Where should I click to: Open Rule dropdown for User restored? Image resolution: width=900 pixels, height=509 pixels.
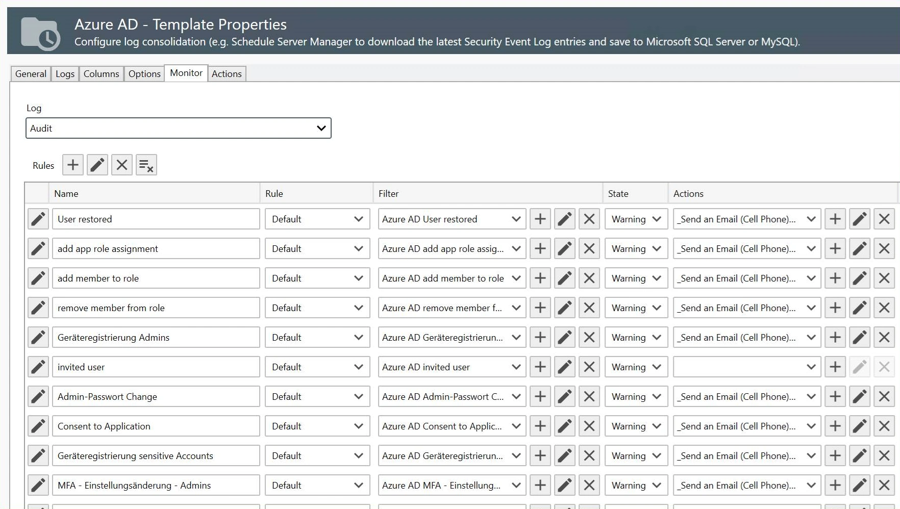pyautogui.click(x=317, y=219)
